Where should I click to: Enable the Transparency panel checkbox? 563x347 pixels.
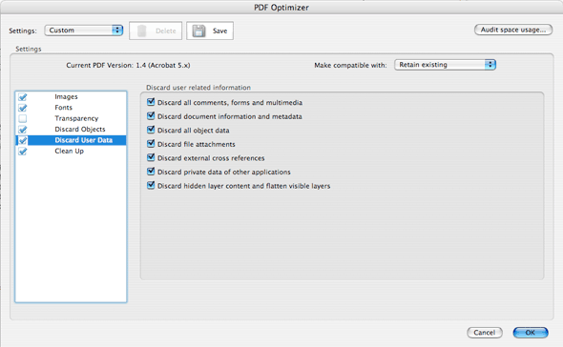pyautogui.click(x=23, y=118)
